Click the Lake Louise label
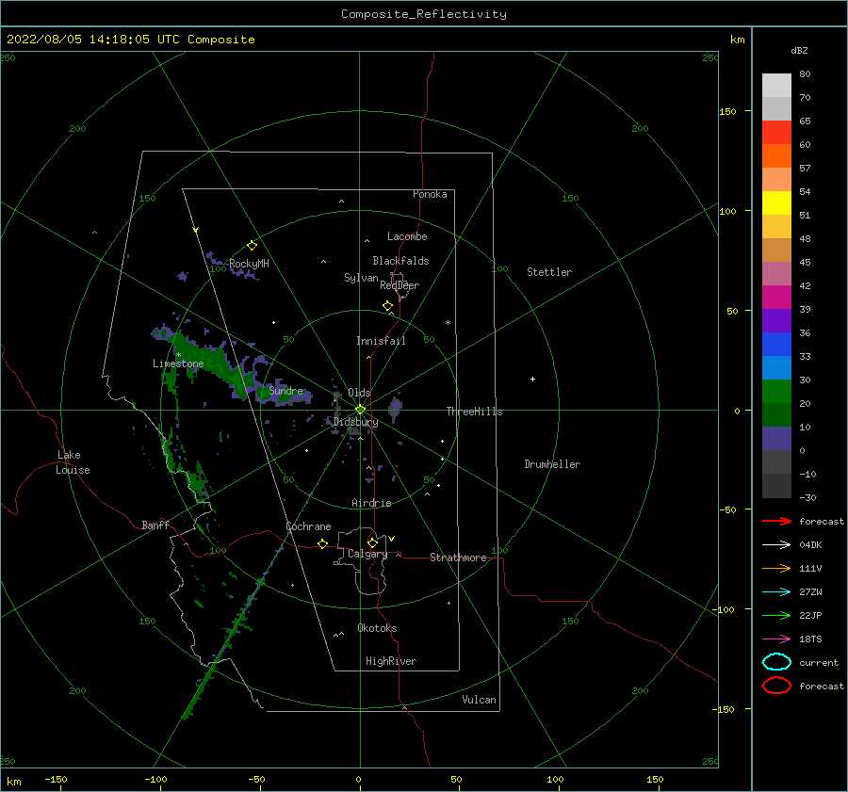 coord(73,462)
